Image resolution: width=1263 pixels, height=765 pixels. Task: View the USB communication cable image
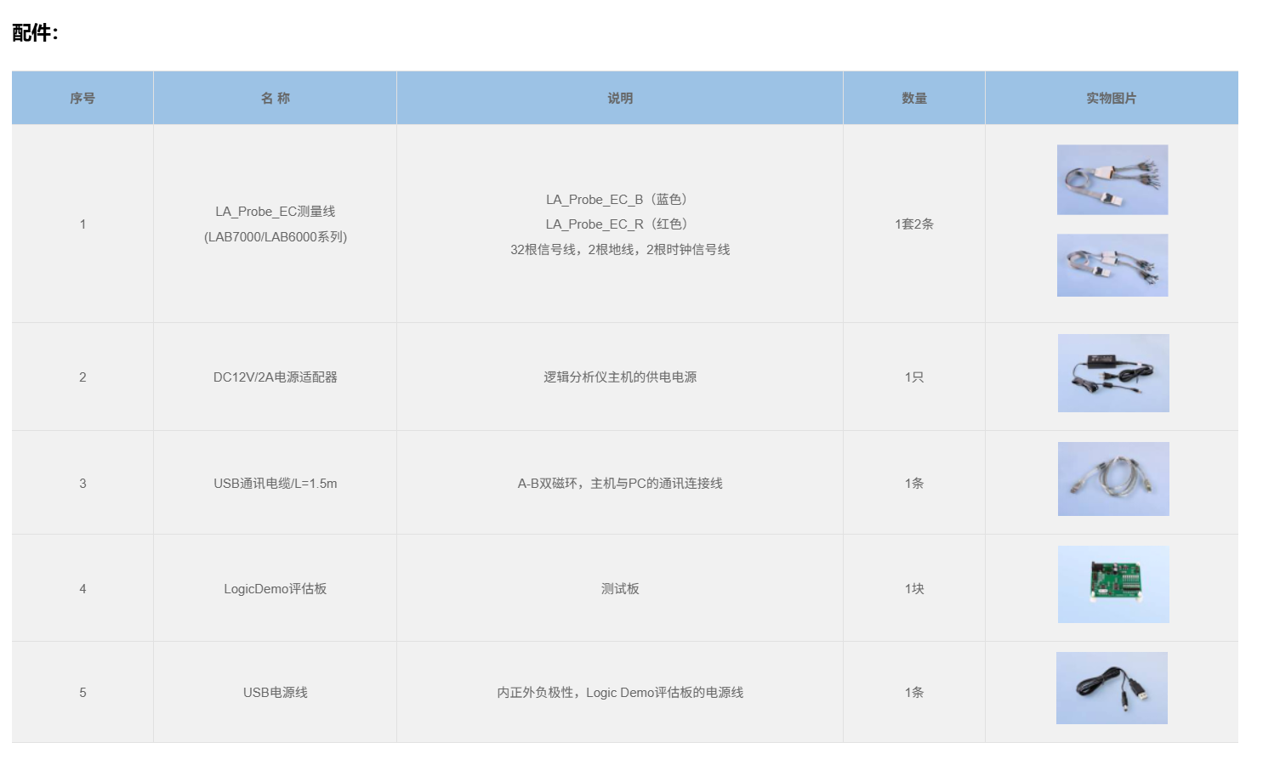(x=1113, y=479)
